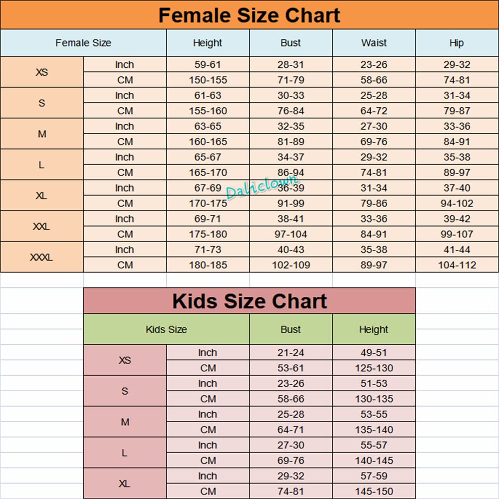This screenshot has height=499, width=499.
Task: Select the 125-130 kids height cell
Action: coord(374,368)
